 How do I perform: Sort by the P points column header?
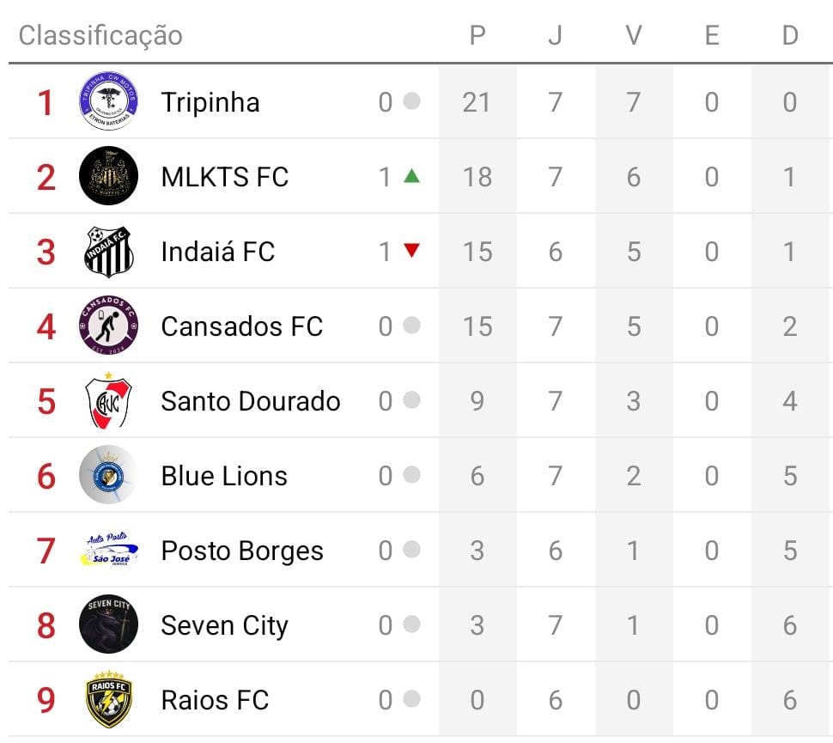click(x=477, y=35)
